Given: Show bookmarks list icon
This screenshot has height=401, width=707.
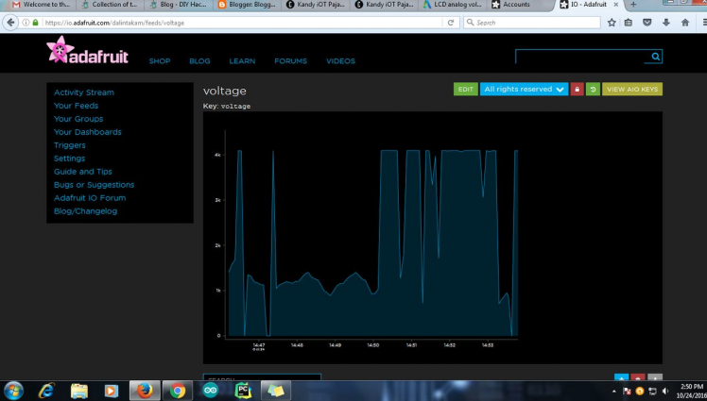Looking at the screenshot, I should (x=629, y=23).
